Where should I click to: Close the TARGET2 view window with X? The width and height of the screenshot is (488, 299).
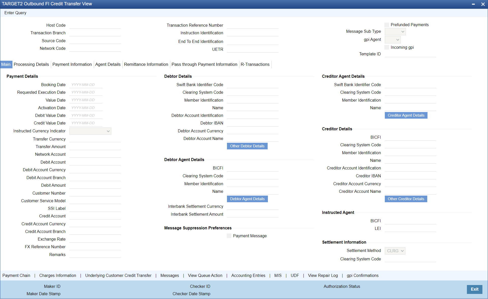(x=483, y=4)
